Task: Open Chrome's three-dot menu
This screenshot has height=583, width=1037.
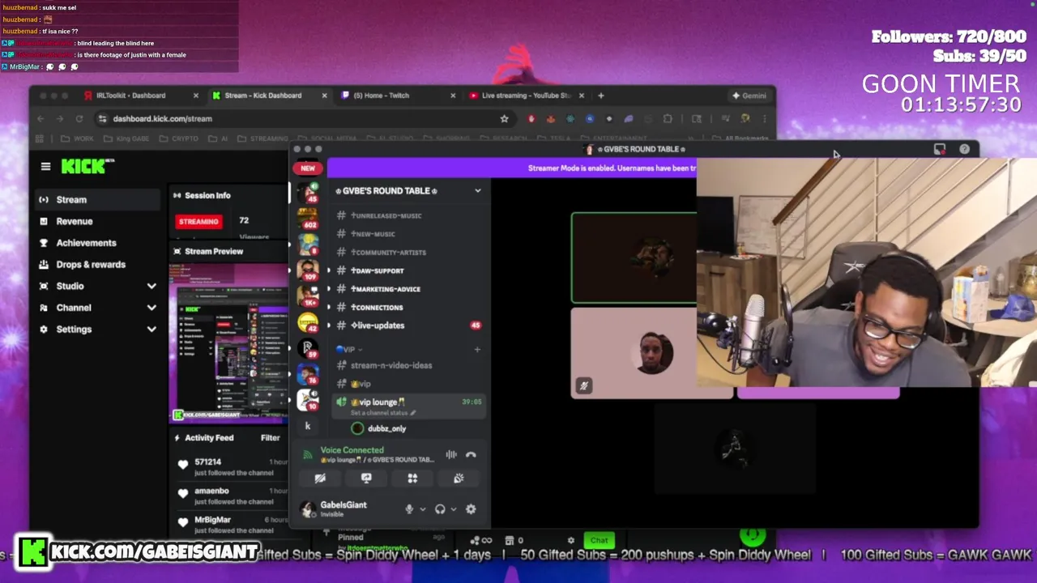Action: 763,118
